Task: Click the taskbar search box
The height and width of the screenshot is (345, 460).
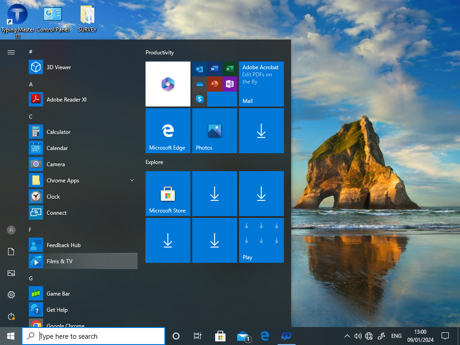Action: click(x=93, y=336)
